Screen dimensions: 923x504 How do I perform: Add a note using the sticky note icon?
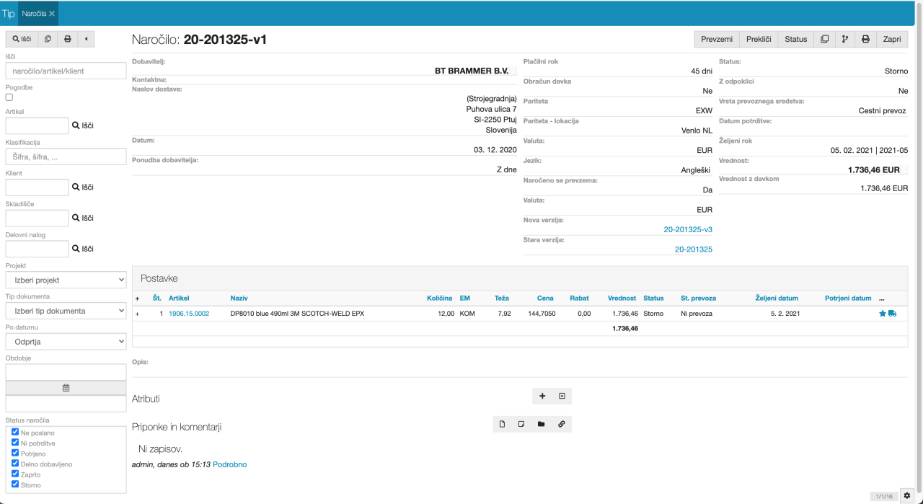[x=521, y=424]
